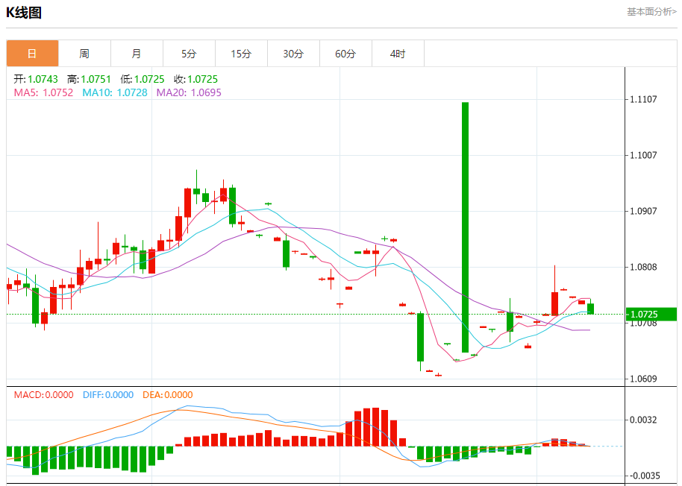Image resolution: width=682 pixels, height=486 pixels.
Task: Click the green 1.0725 current price tag
Action: click(x=651, y=314)
